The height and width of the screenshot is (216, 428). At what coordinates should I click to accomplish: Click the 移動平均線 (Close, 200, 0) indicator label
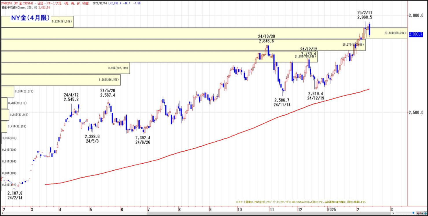point(19,8)
